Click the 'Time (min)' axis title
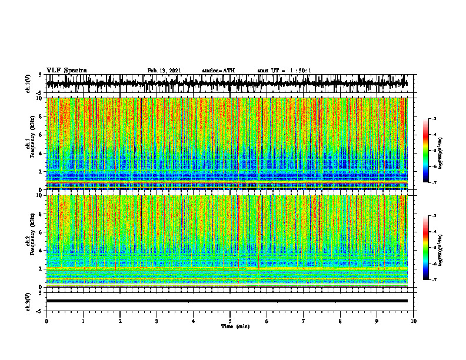The width and height of the screenshot is (466, 360). [x=235, y=326]
